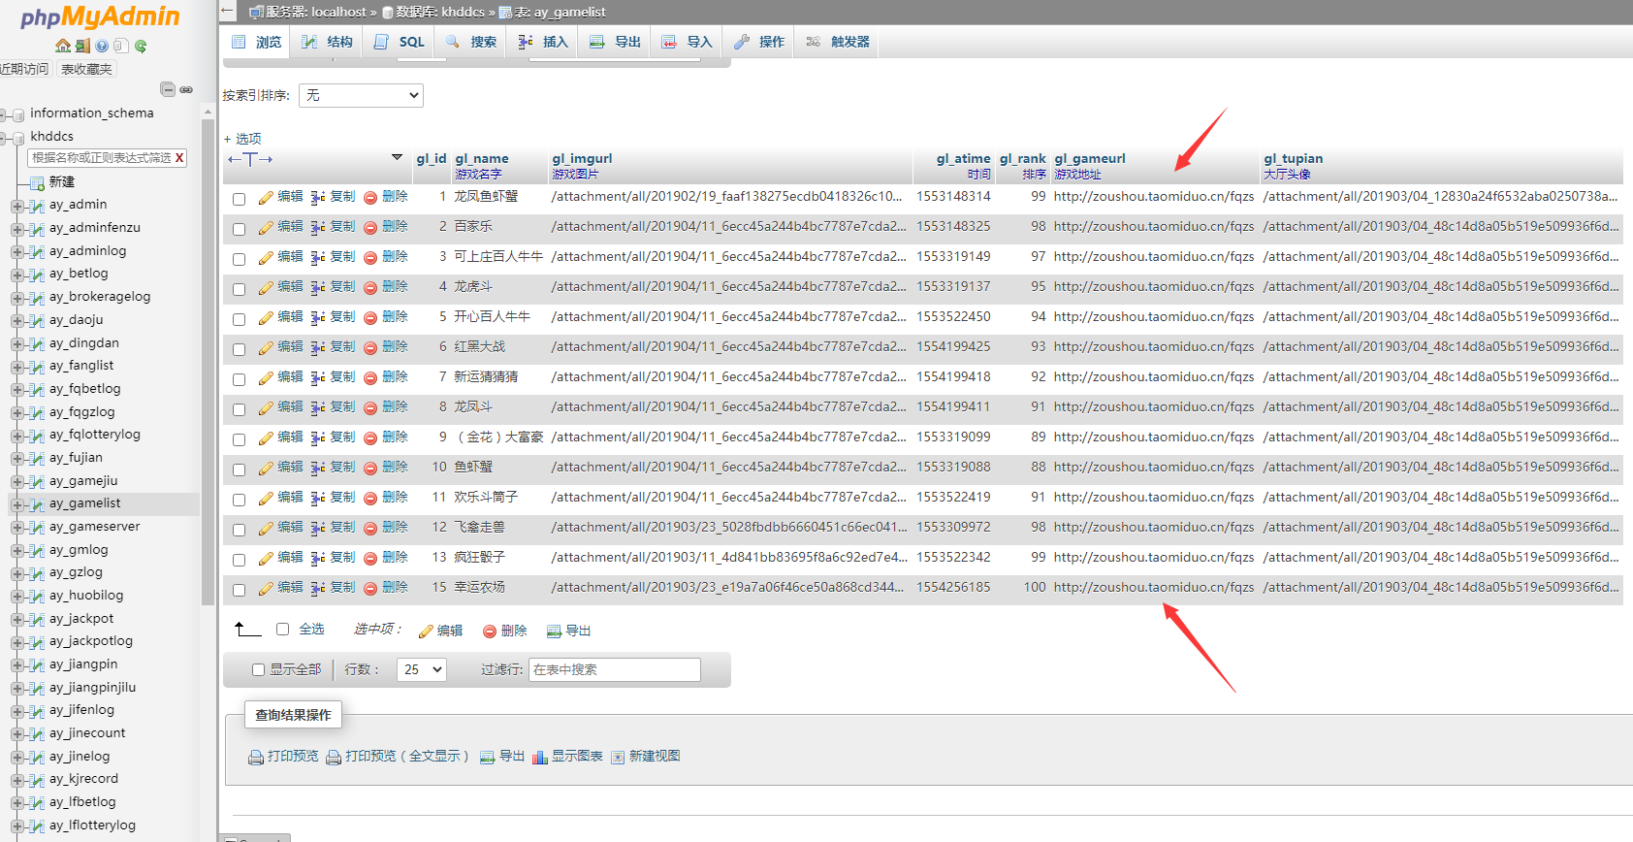1633x842 pixels.
Task: Open the 按索引排序 dropdown
Action: (361, 95)
